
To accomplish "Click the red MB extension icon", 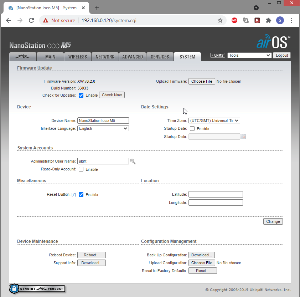I will [234, 20].
